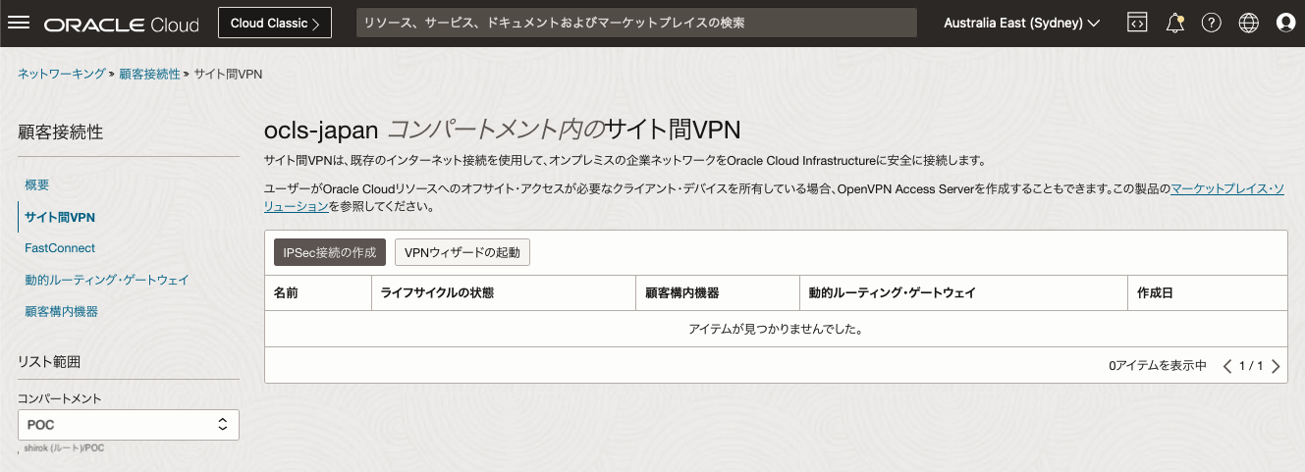The image size is (1305, 472).
Task: Click the アイテムが見つかりませんでした message
Action: (x=776, y=329)
